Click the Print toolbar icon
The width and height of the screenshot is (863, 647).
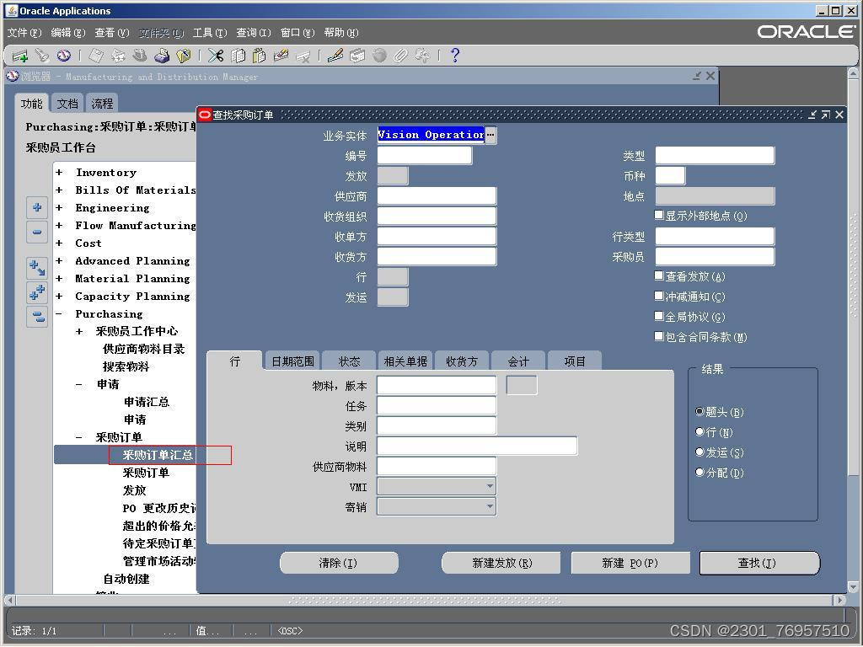click(162, 56)
